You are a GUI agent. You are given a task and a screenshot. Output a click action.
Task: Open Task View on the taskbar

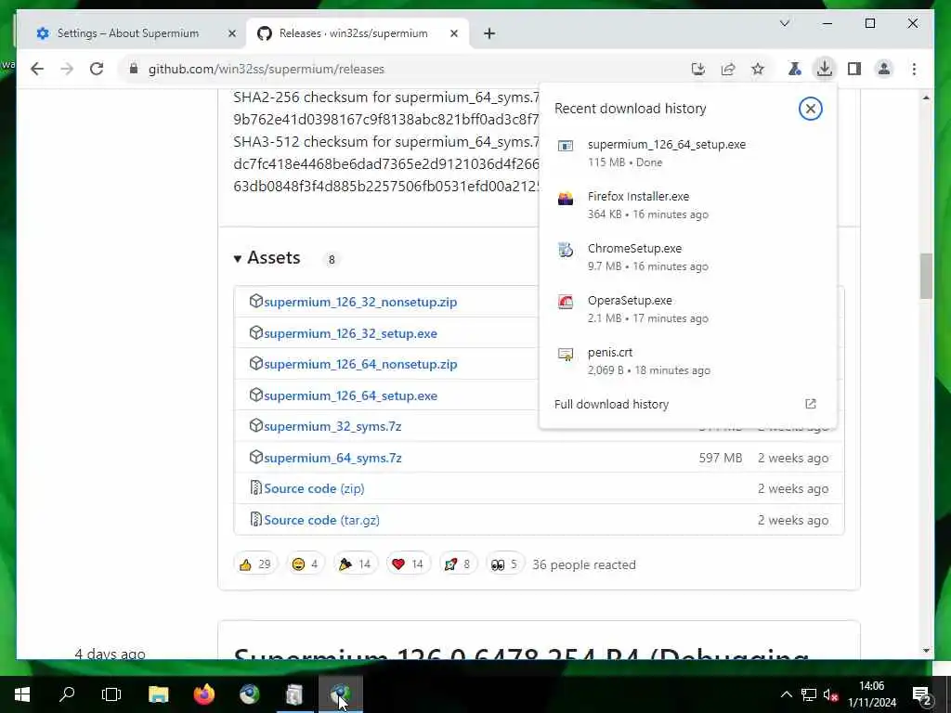[x=111, y=694]
